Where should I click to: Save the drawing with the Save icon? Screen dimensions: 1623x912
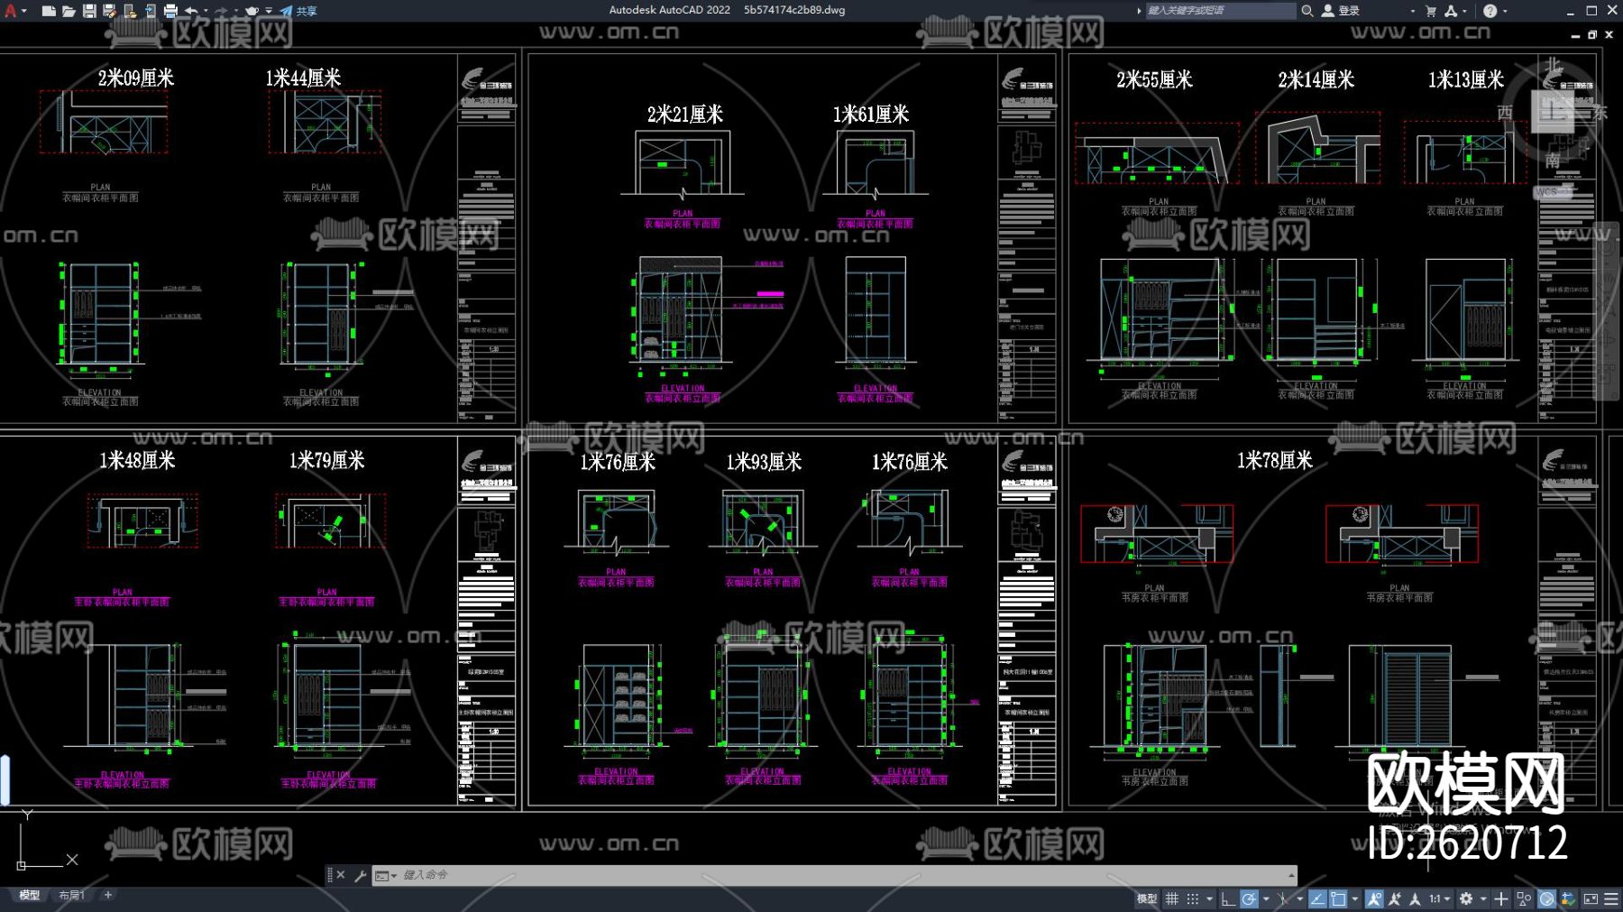pos(89,11)
